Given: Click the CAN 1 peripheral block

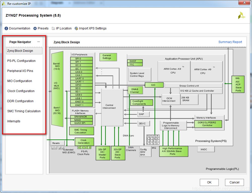Looking at the screenshot, I should 81,75.
